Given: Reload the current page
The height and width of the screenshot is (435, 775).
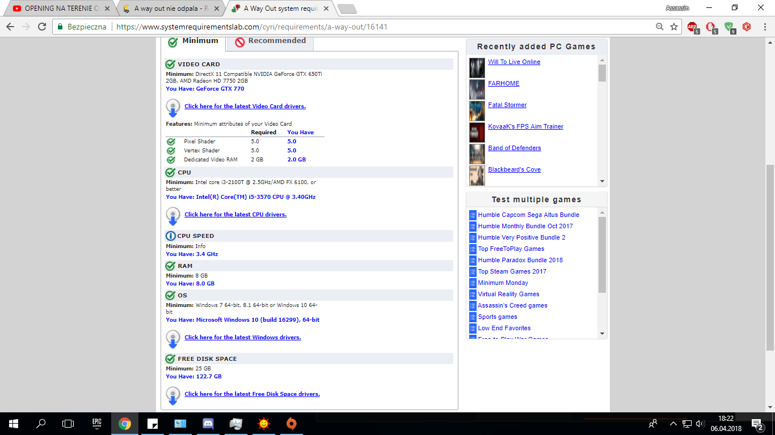Looking at the screenshot, I should [42, 27].
